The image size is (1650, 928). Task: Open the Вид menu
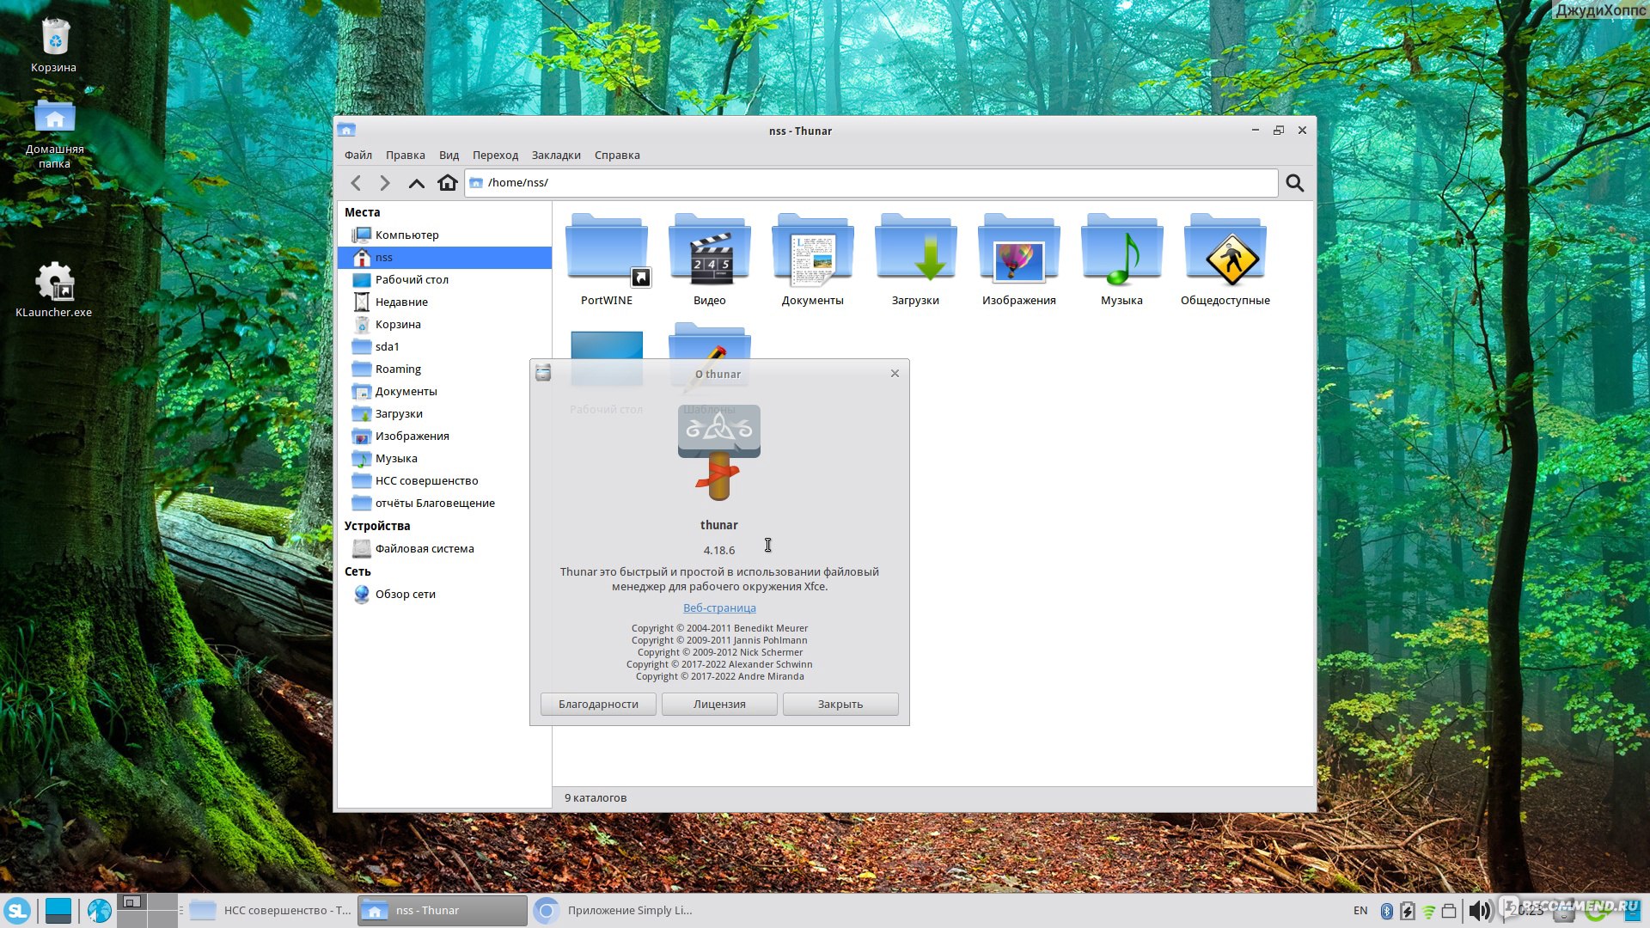coord(449,156)
